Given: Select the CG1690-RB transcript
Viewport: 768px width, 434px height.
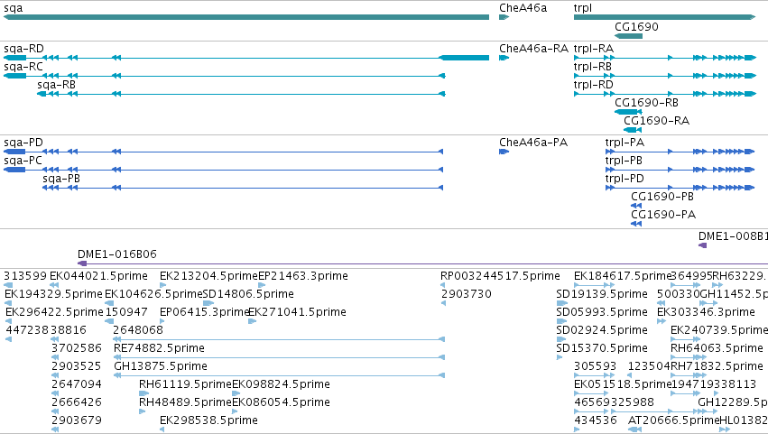Looking at the screenshot, I should pos(628,112).
